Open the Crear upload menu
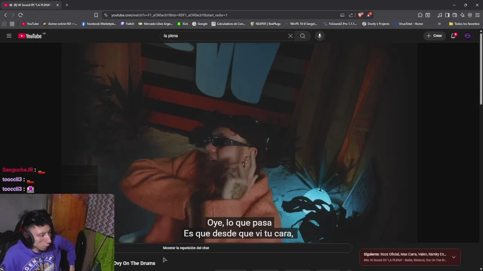 point(434,36)
